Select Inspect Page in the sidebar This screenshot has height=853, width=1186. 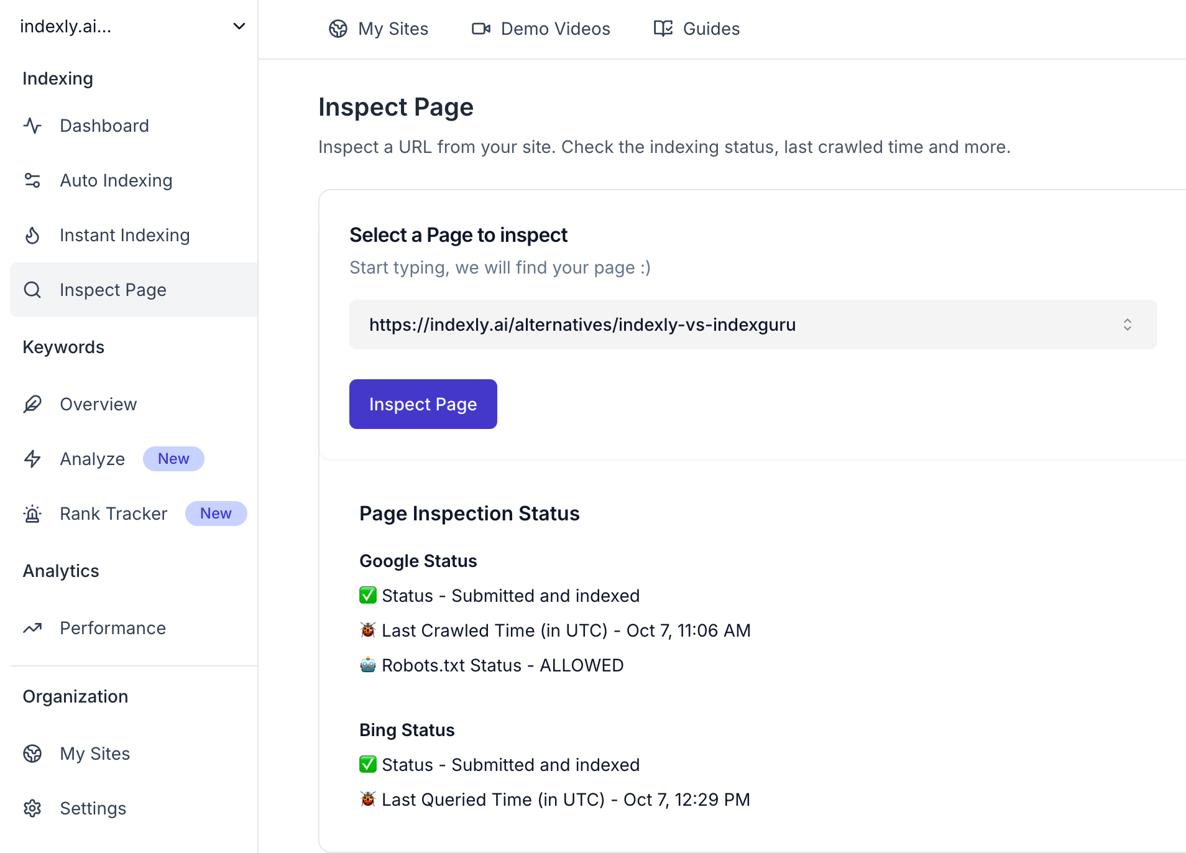click(x=134, y=290)
